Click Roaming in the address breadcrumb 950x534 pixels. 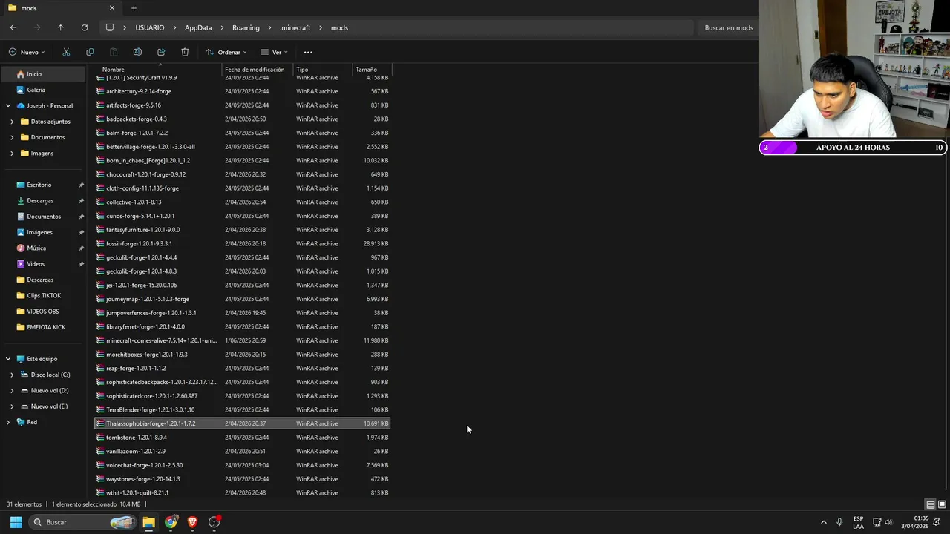pos(246,27)
